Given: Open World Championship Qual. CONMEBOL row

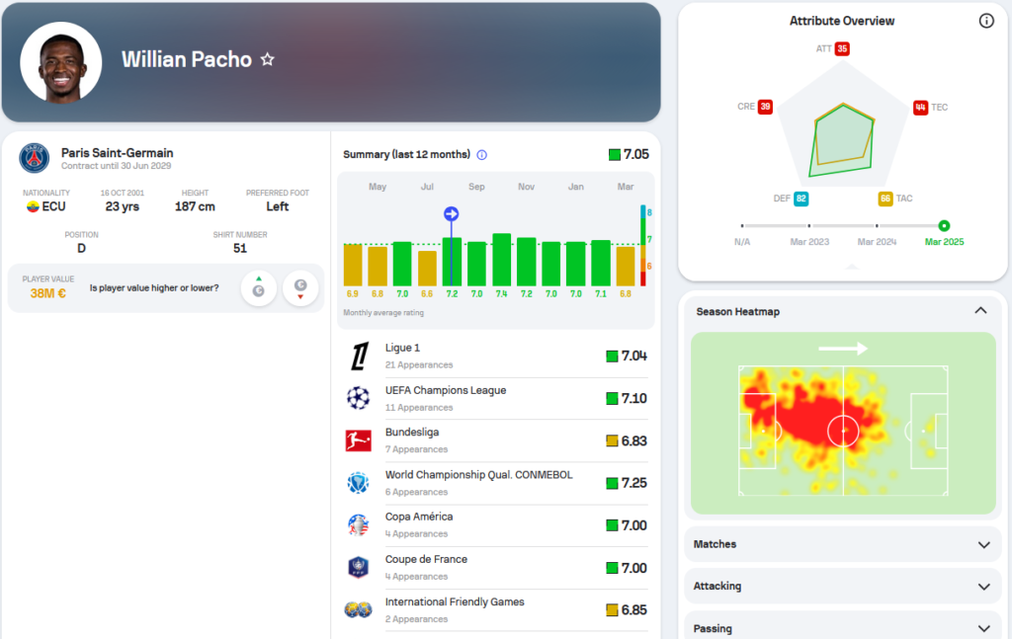Looking at the screenshot, I should click(x=496, y=483).
